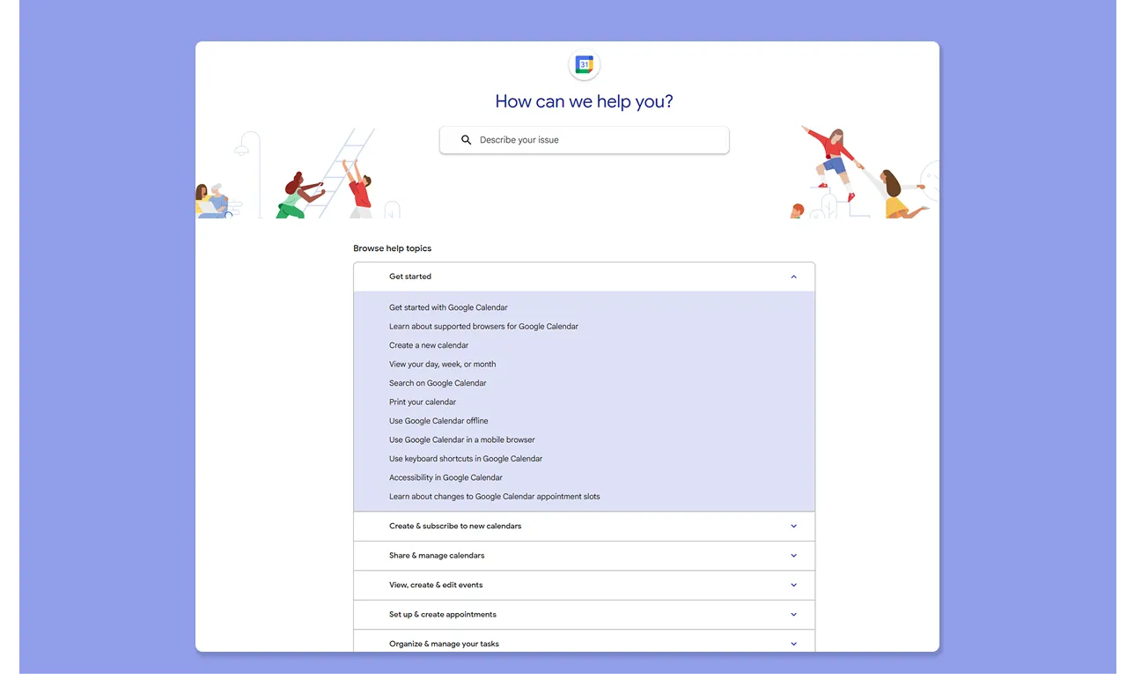Open 'Accessibility in Google Calendar' article

tap(445, 478)
